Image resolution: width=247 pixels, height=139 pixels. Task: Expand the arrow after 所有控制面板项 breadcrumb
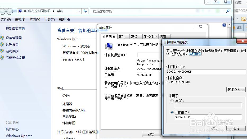[54, 11]
